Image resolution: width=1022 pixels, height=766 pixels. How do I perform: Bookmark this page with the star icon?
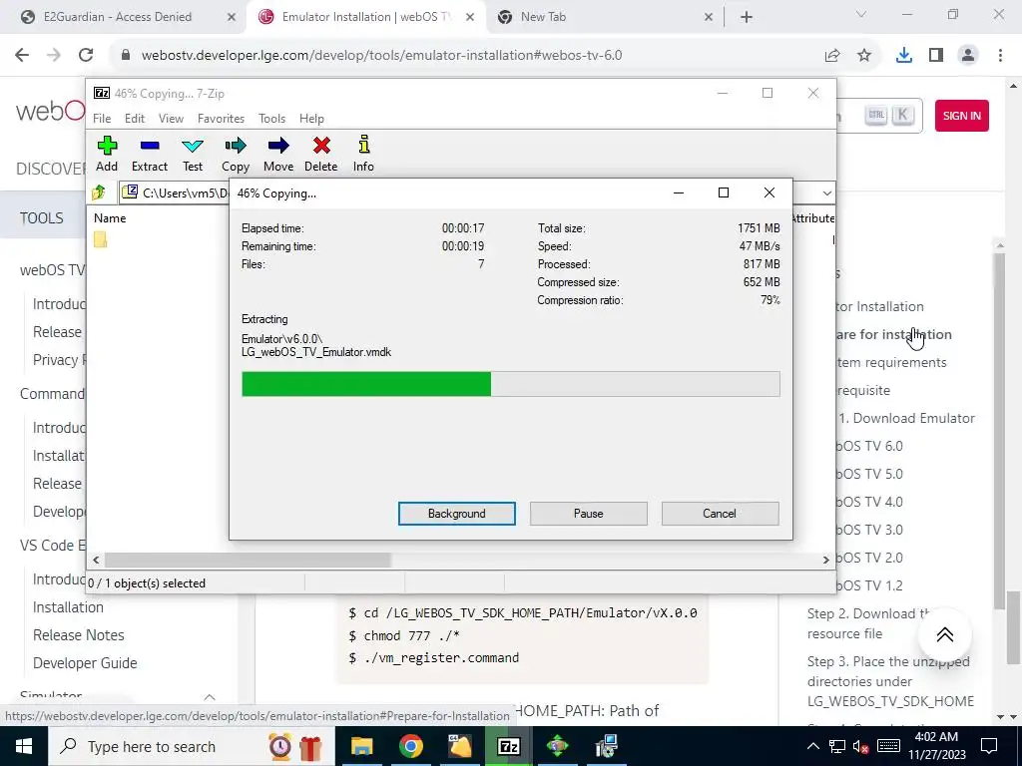point(864,56)
